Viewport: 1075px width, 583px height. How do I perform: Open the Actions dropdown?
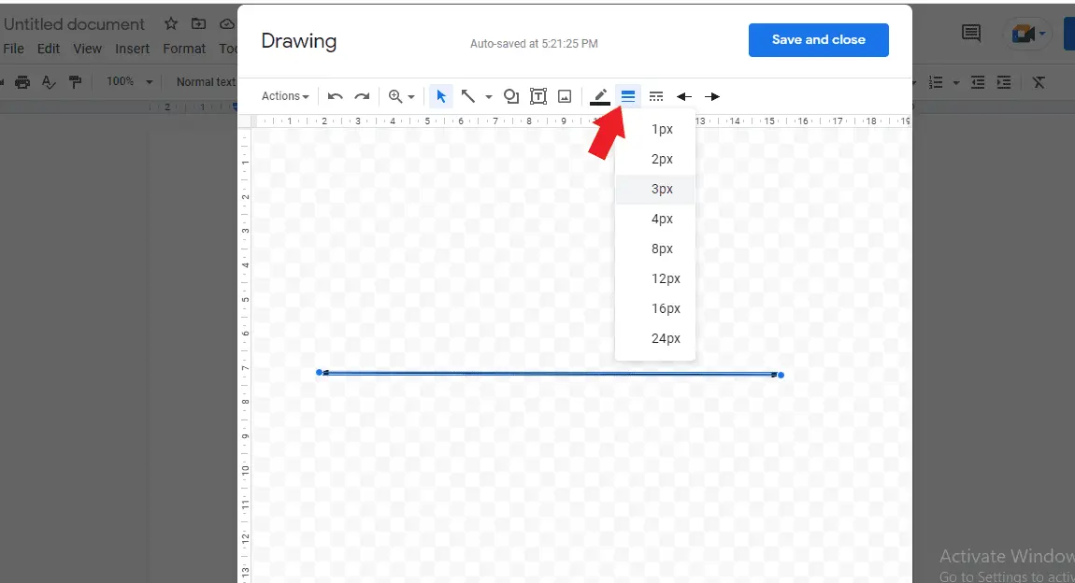coord(283,95)
